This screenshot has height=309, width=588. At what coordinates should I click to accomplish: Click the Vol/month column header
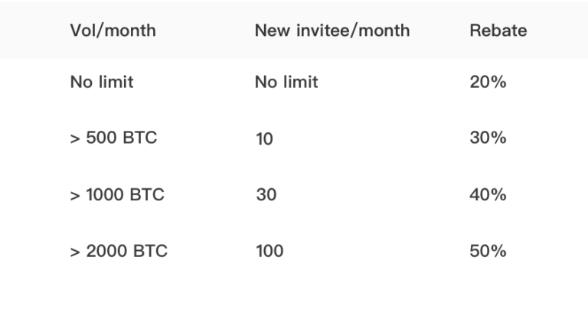[x=113, y=31]
